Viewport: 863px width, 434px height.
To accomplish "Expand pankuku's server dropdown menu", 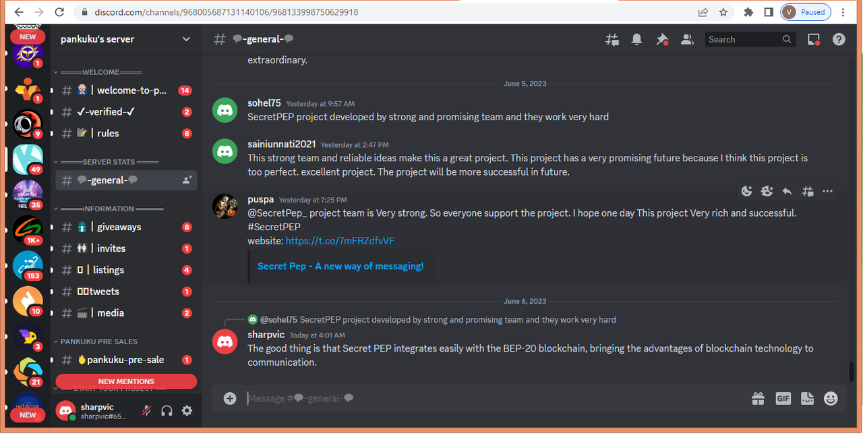I will click(186, 39).
